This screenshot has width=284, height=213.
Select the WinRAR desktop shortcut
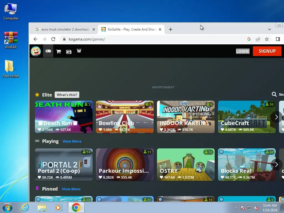point(11,40)
